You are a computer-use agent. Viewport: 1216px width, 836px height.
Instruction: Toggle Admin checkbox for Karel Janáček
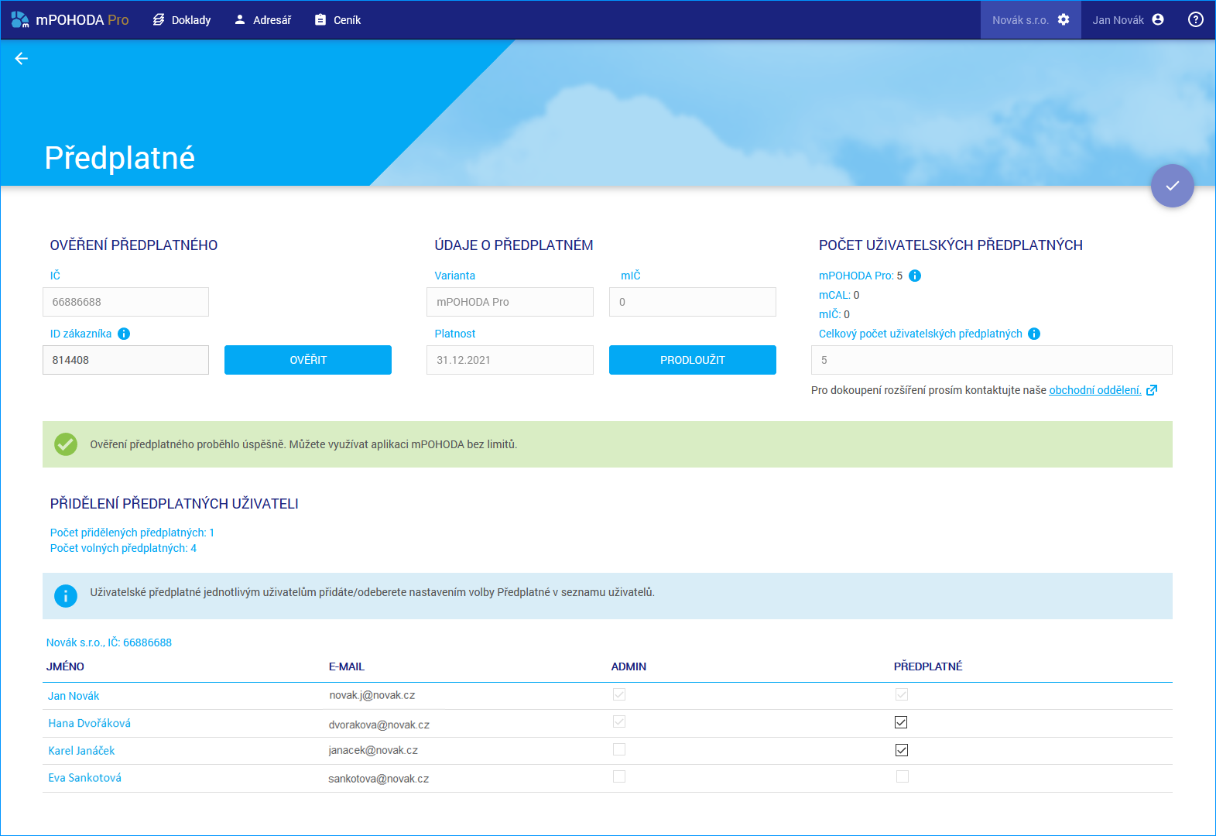619,749
